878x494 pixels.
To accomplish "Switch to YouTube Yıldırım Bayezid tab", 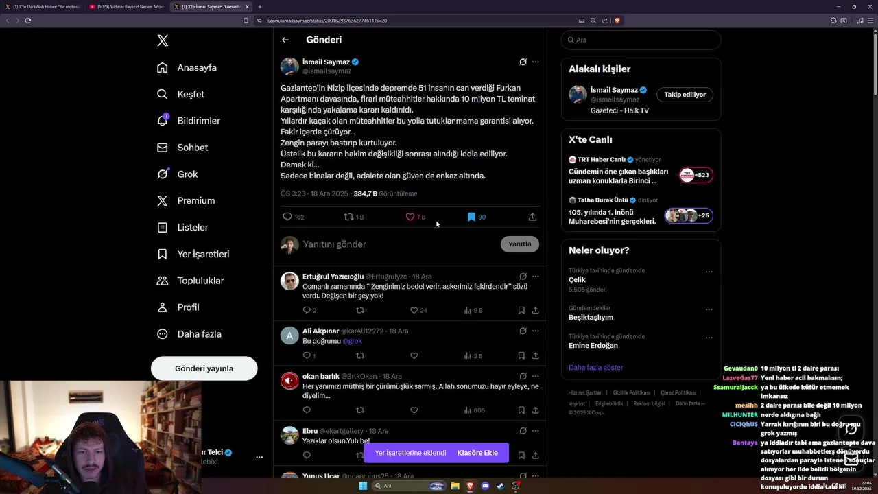I will click(x=126, y=7).
